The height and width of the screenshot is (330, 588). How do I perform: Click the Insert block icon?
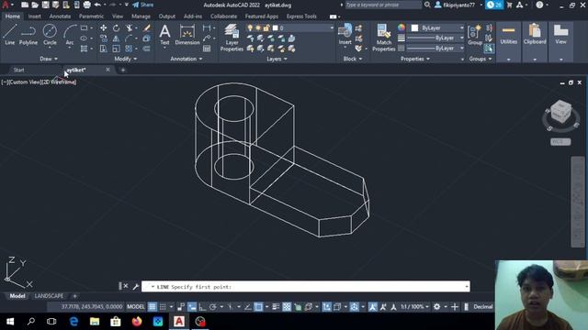click(345, 34)
